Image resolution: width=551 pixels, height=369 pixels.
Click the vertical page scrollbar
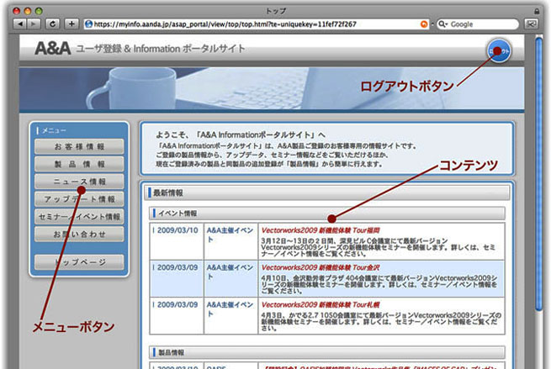539,168
